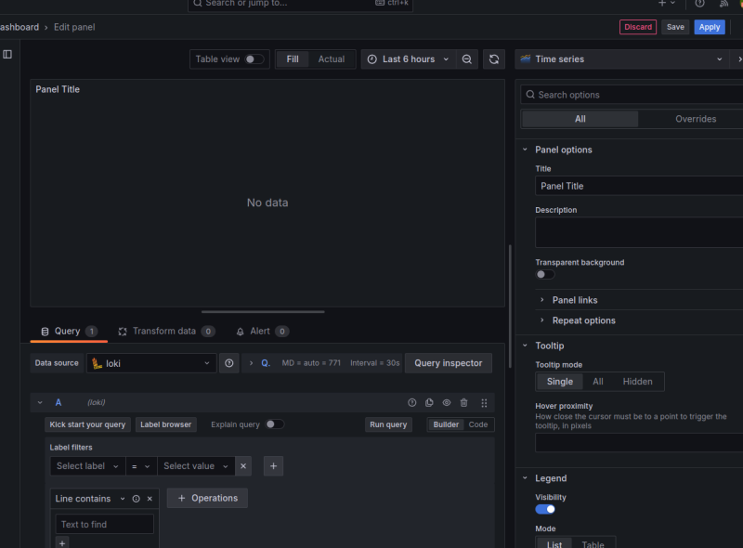743x548 pixels.
Task: Click the drag handle icon on query A
Action: (484, 403)
